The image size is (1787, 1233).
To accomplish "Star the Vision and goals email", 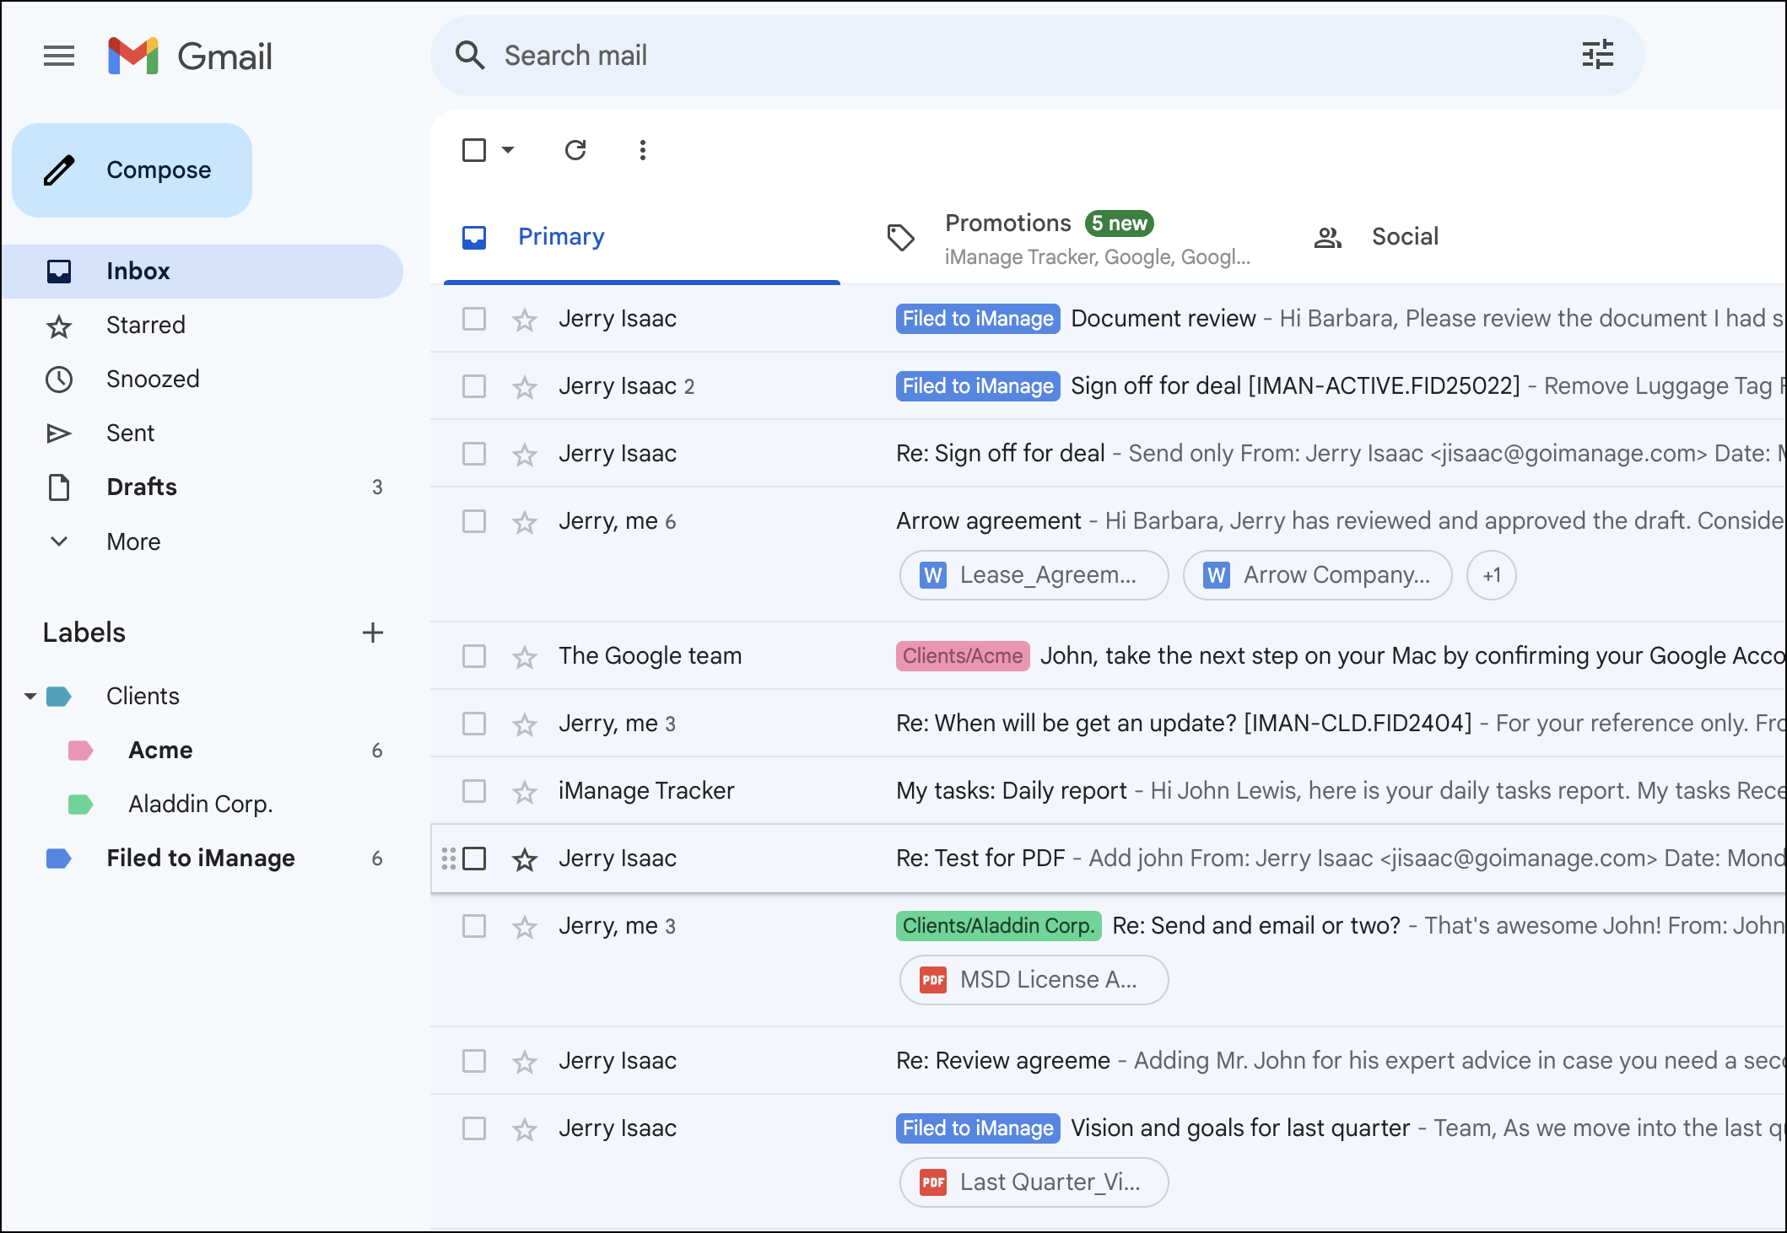I will pyautogui.click(x=525, y=1128).
